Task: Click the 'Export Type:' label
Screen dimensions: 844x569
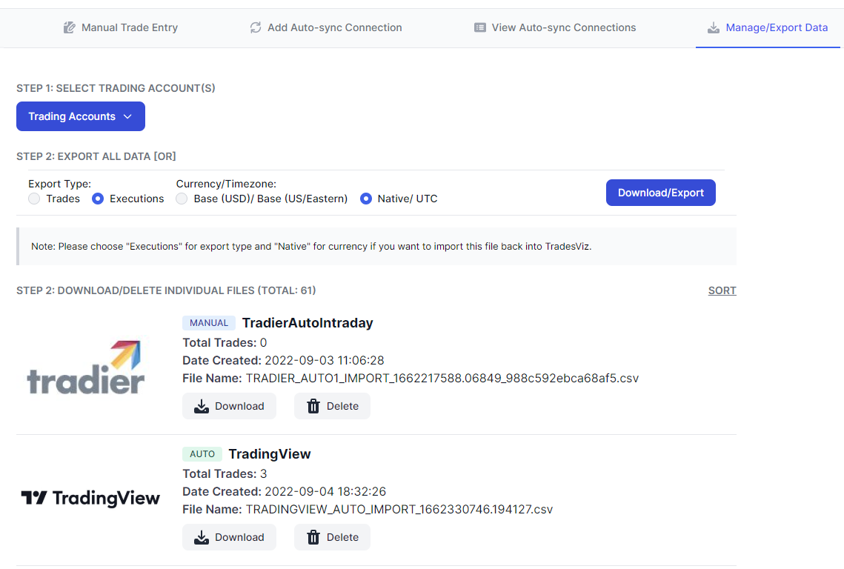Action: (60, 184)
